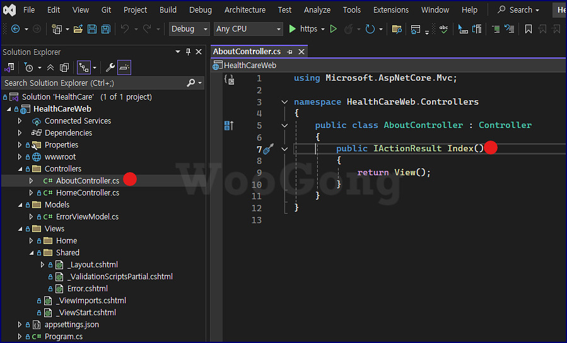Open the File menu
567x343 pixels.
(29, 9)
